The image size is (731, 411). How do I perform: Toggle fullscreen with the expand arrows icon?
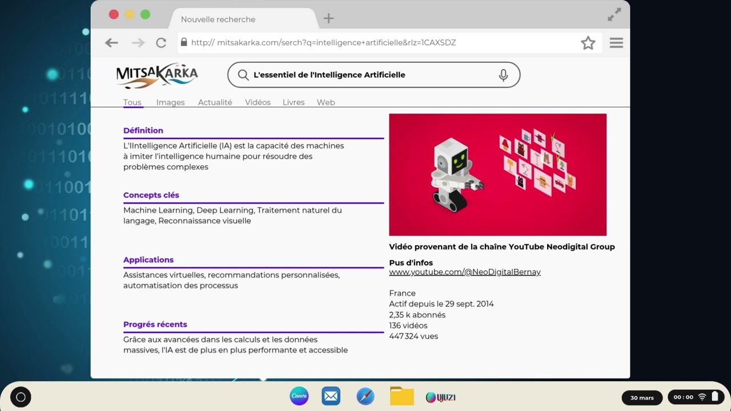(x=614, y=15)
